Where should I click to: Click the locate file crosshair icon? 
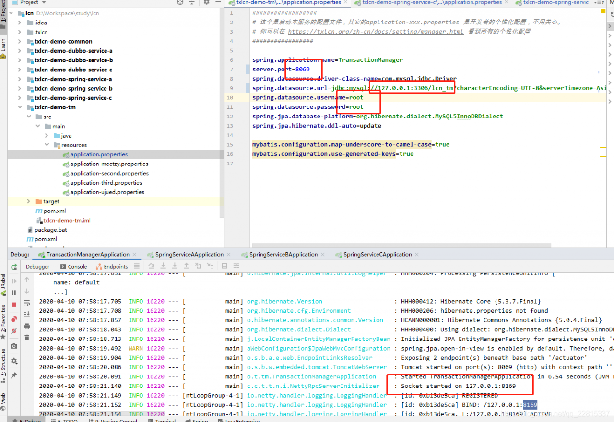pyautogui.click(x=180, y=2)
